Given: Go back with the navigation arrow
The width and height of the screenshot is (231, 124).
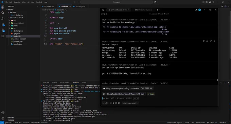Looking at the screenshot, I should coord(74,2).
